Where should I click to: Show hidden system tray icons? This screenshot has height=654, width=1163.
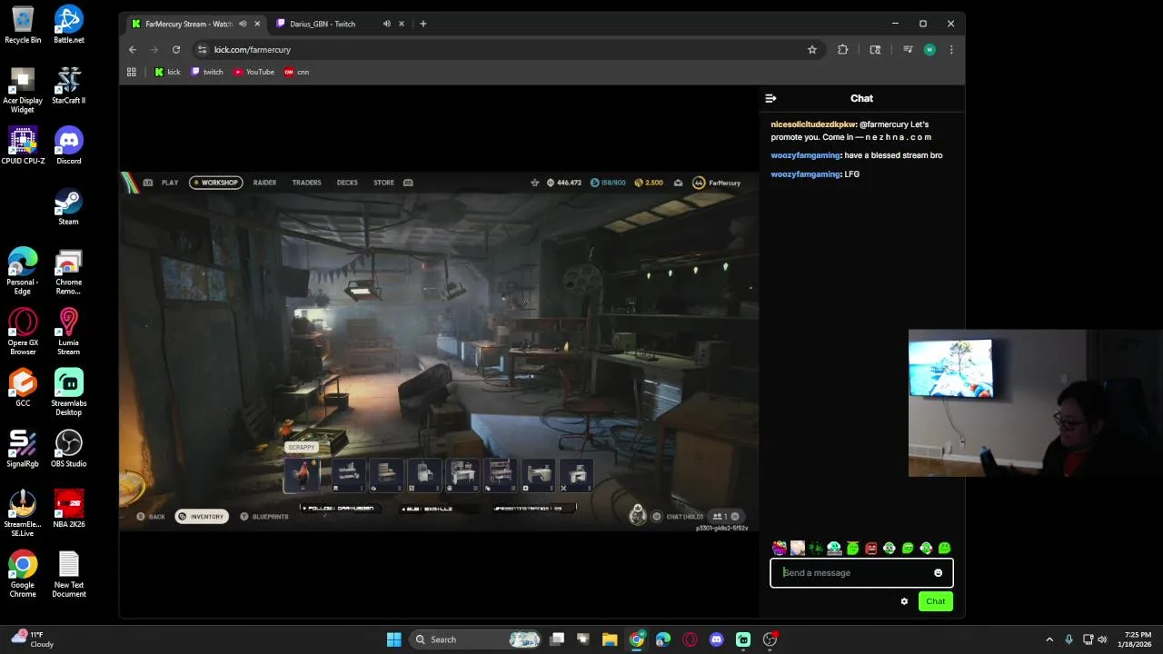[1049, 639]
